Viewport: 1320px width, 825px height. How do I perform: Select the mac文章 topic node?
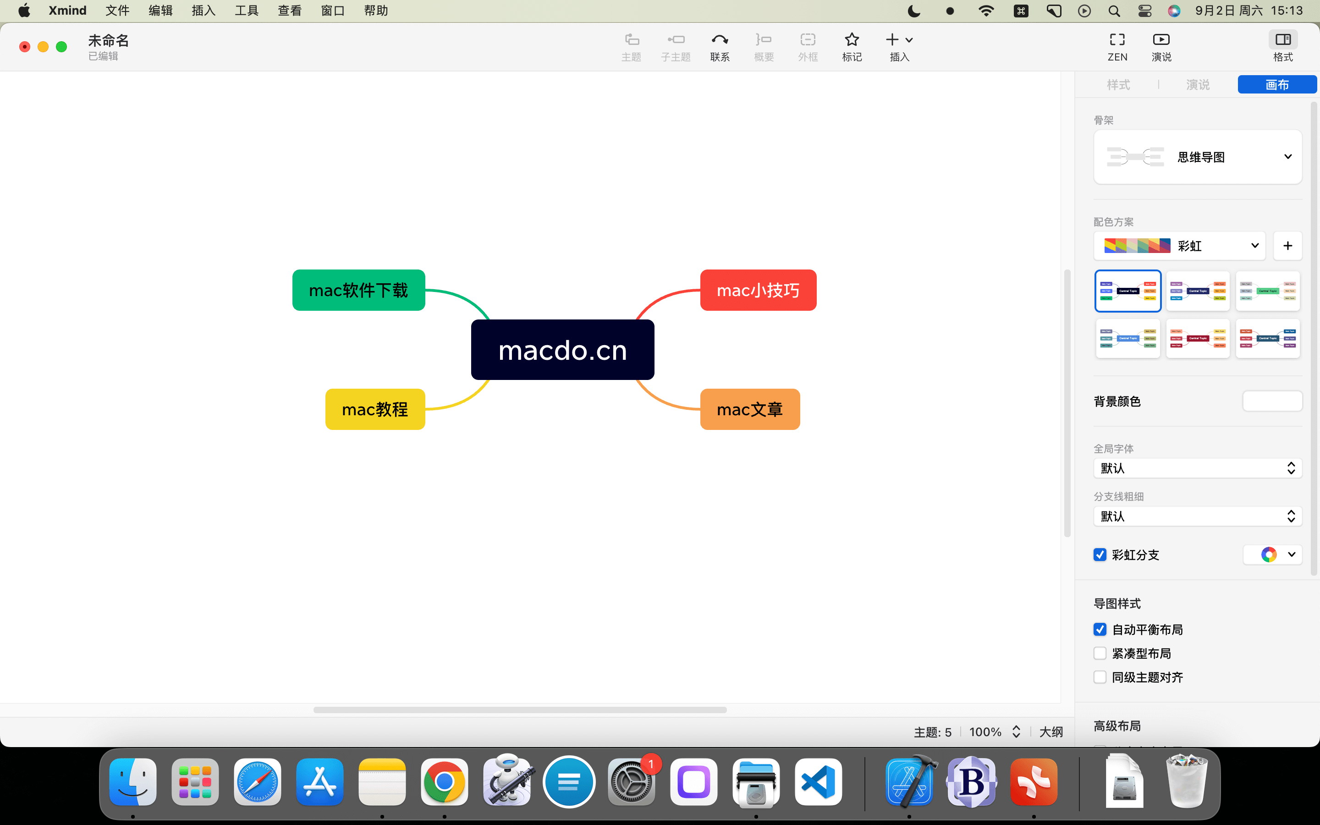tap(750, 409)
